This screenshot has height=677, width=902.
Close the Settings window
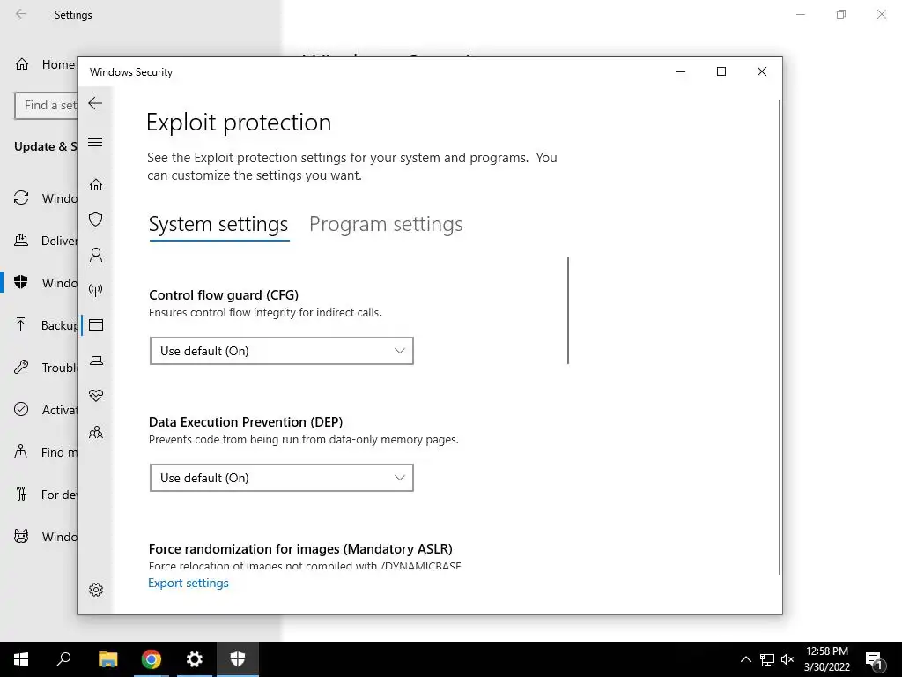[x=881, y=14]
